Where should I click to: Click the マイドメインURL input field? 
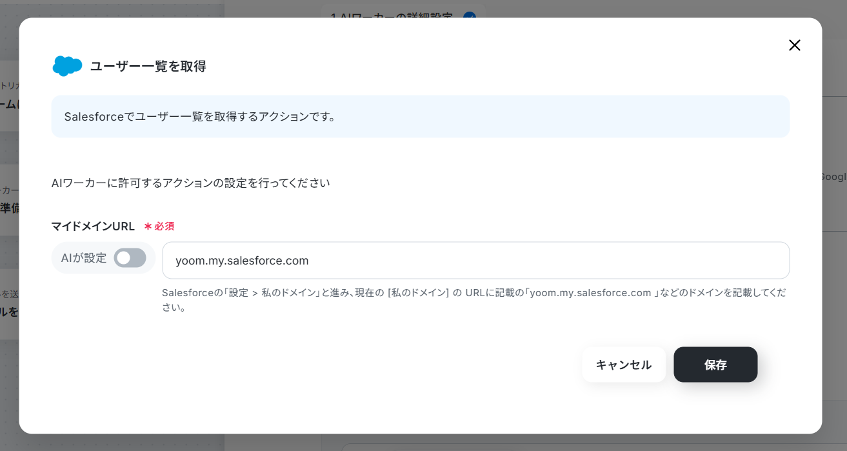[475, 261]
